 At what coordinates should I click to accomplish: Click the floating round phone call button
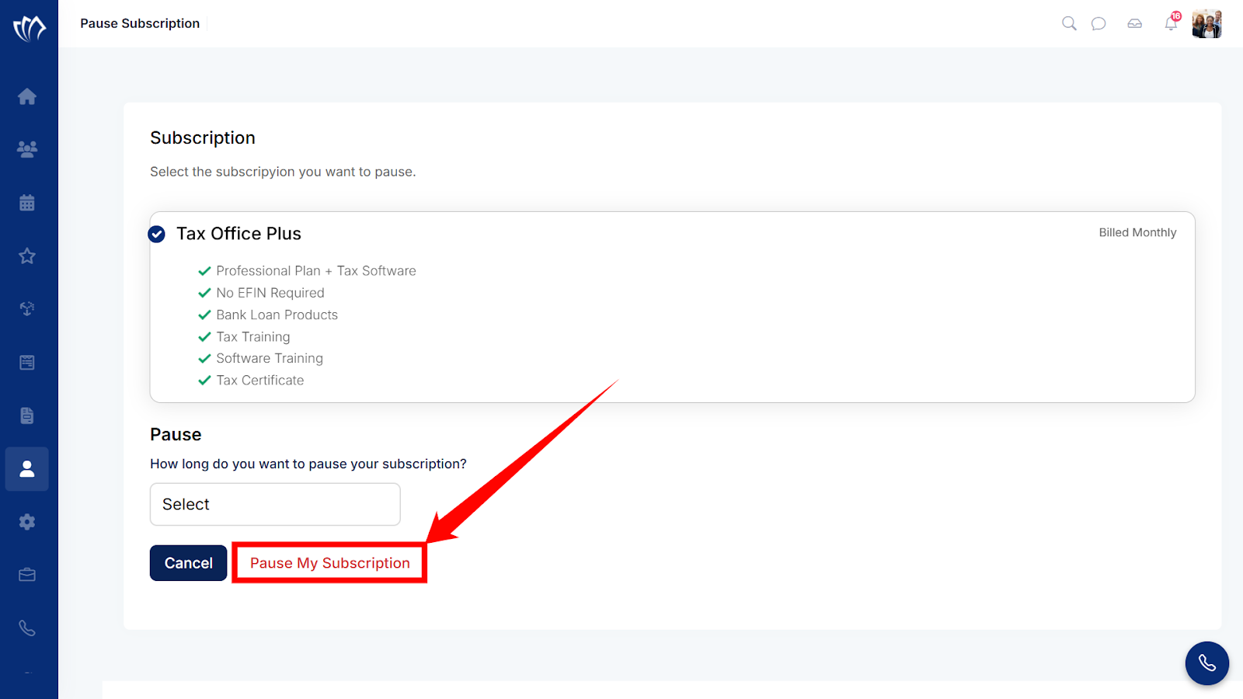tap(1207, 663)
